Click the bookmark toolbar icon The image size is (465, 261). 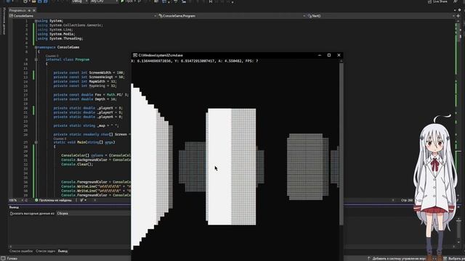tap(211, 1)
